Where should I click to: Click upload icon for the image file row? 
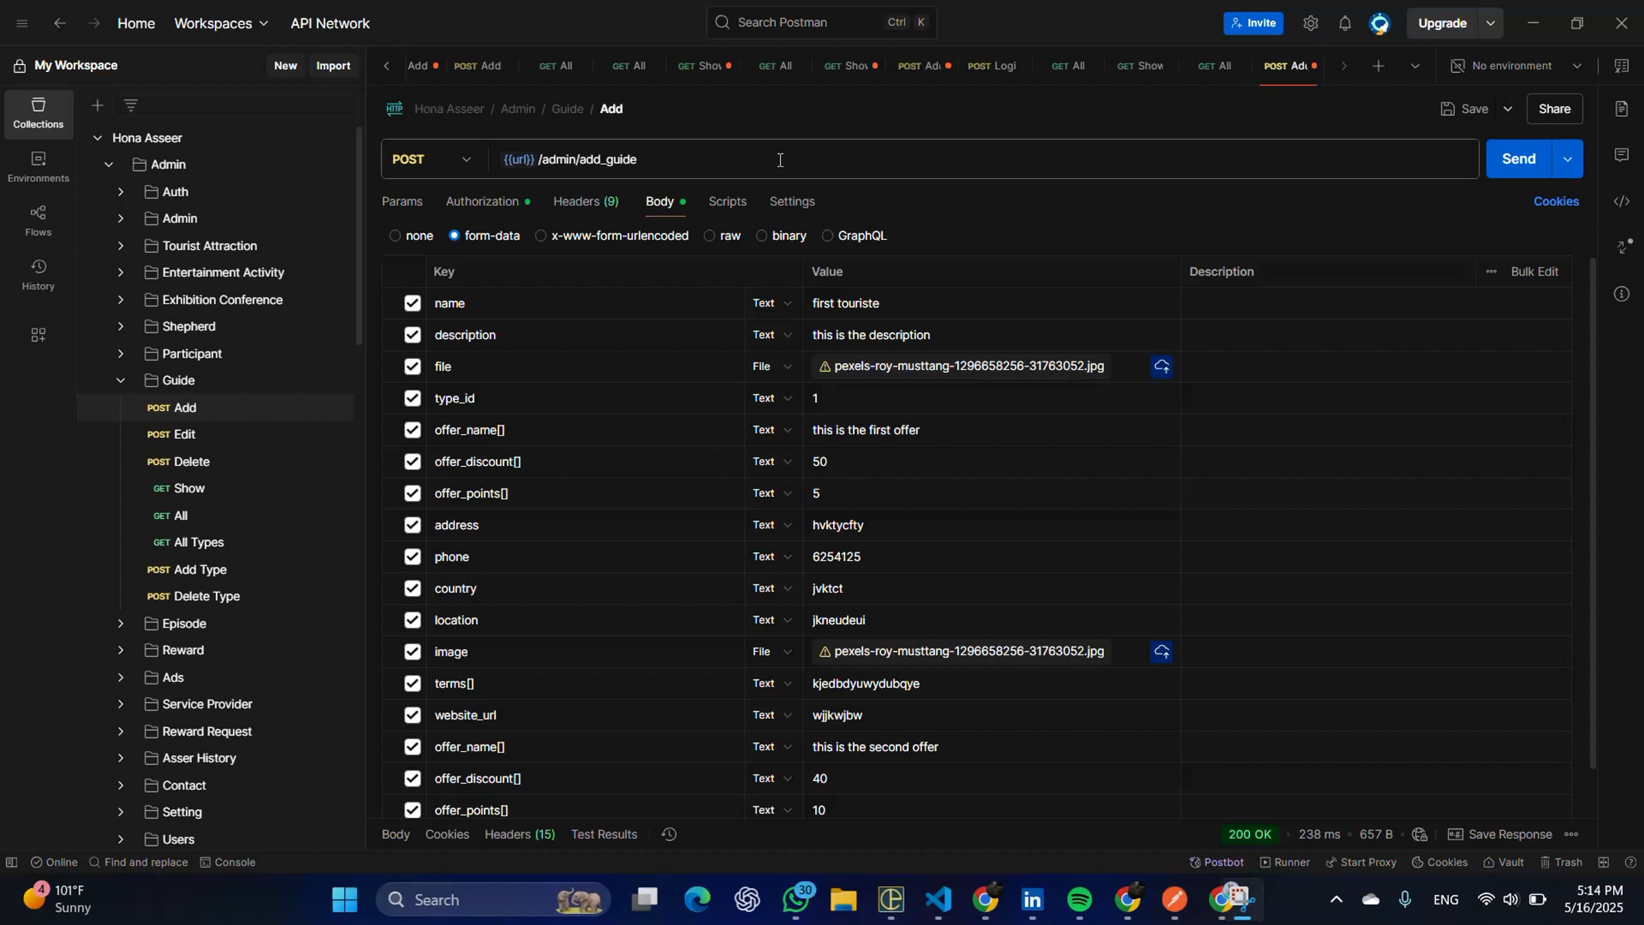coord(1161,652)
